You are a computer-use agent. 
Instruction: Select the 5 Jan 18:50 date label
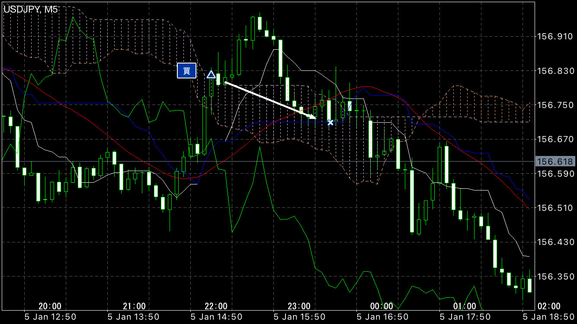click(x=548, y=317)
